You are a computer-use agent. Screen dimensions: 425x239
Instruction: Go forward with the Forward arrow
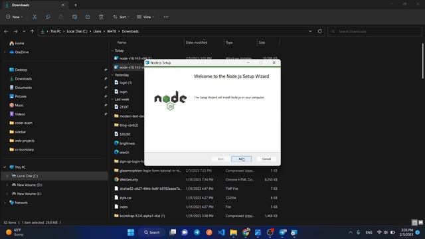point(16,31)
